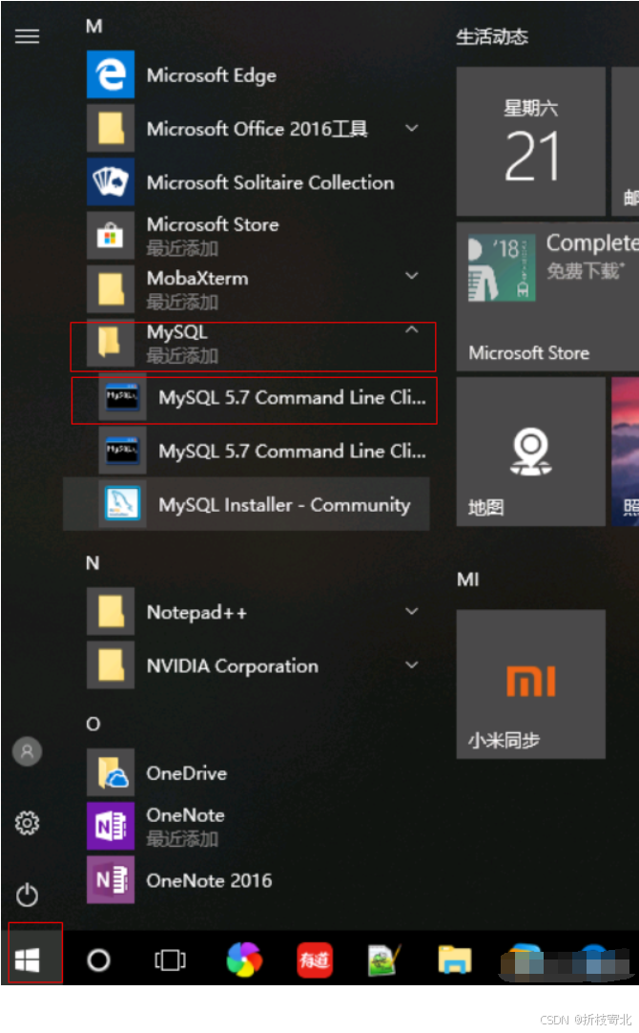This screenshot has width=639, height=1033.
Task: Click the letter N section header
Action: 93,563
